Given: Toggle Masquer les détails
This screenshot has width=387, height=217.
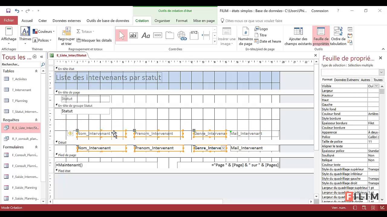Looking at the screenshot, I should 94,40.
